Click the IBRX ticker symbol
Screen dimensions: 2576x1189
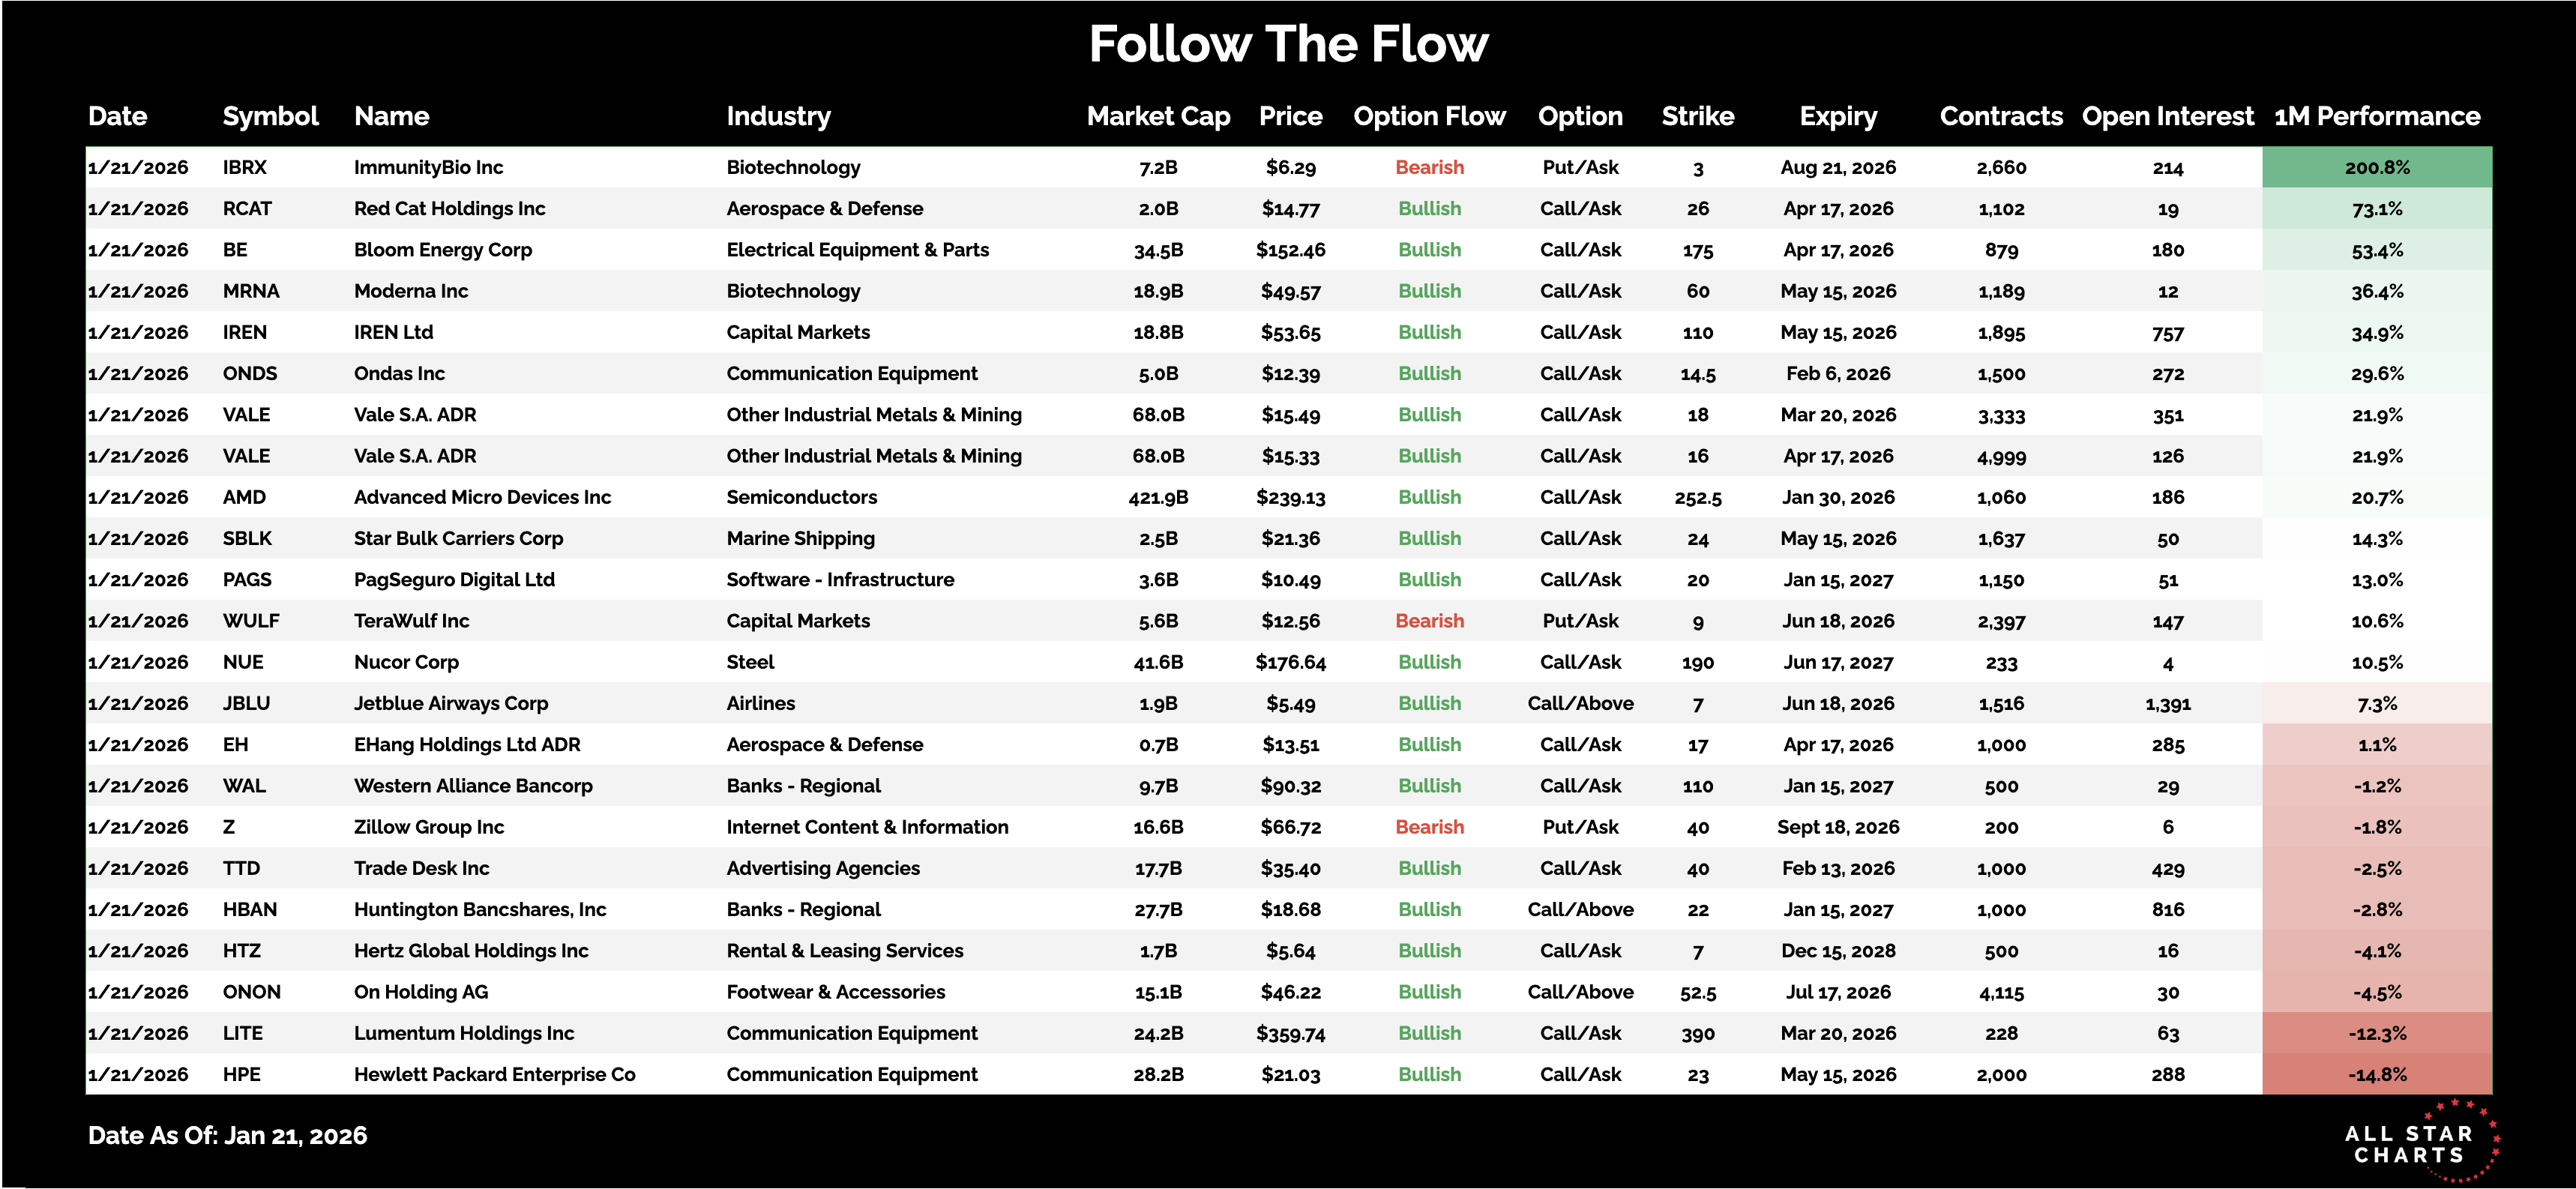245,167
